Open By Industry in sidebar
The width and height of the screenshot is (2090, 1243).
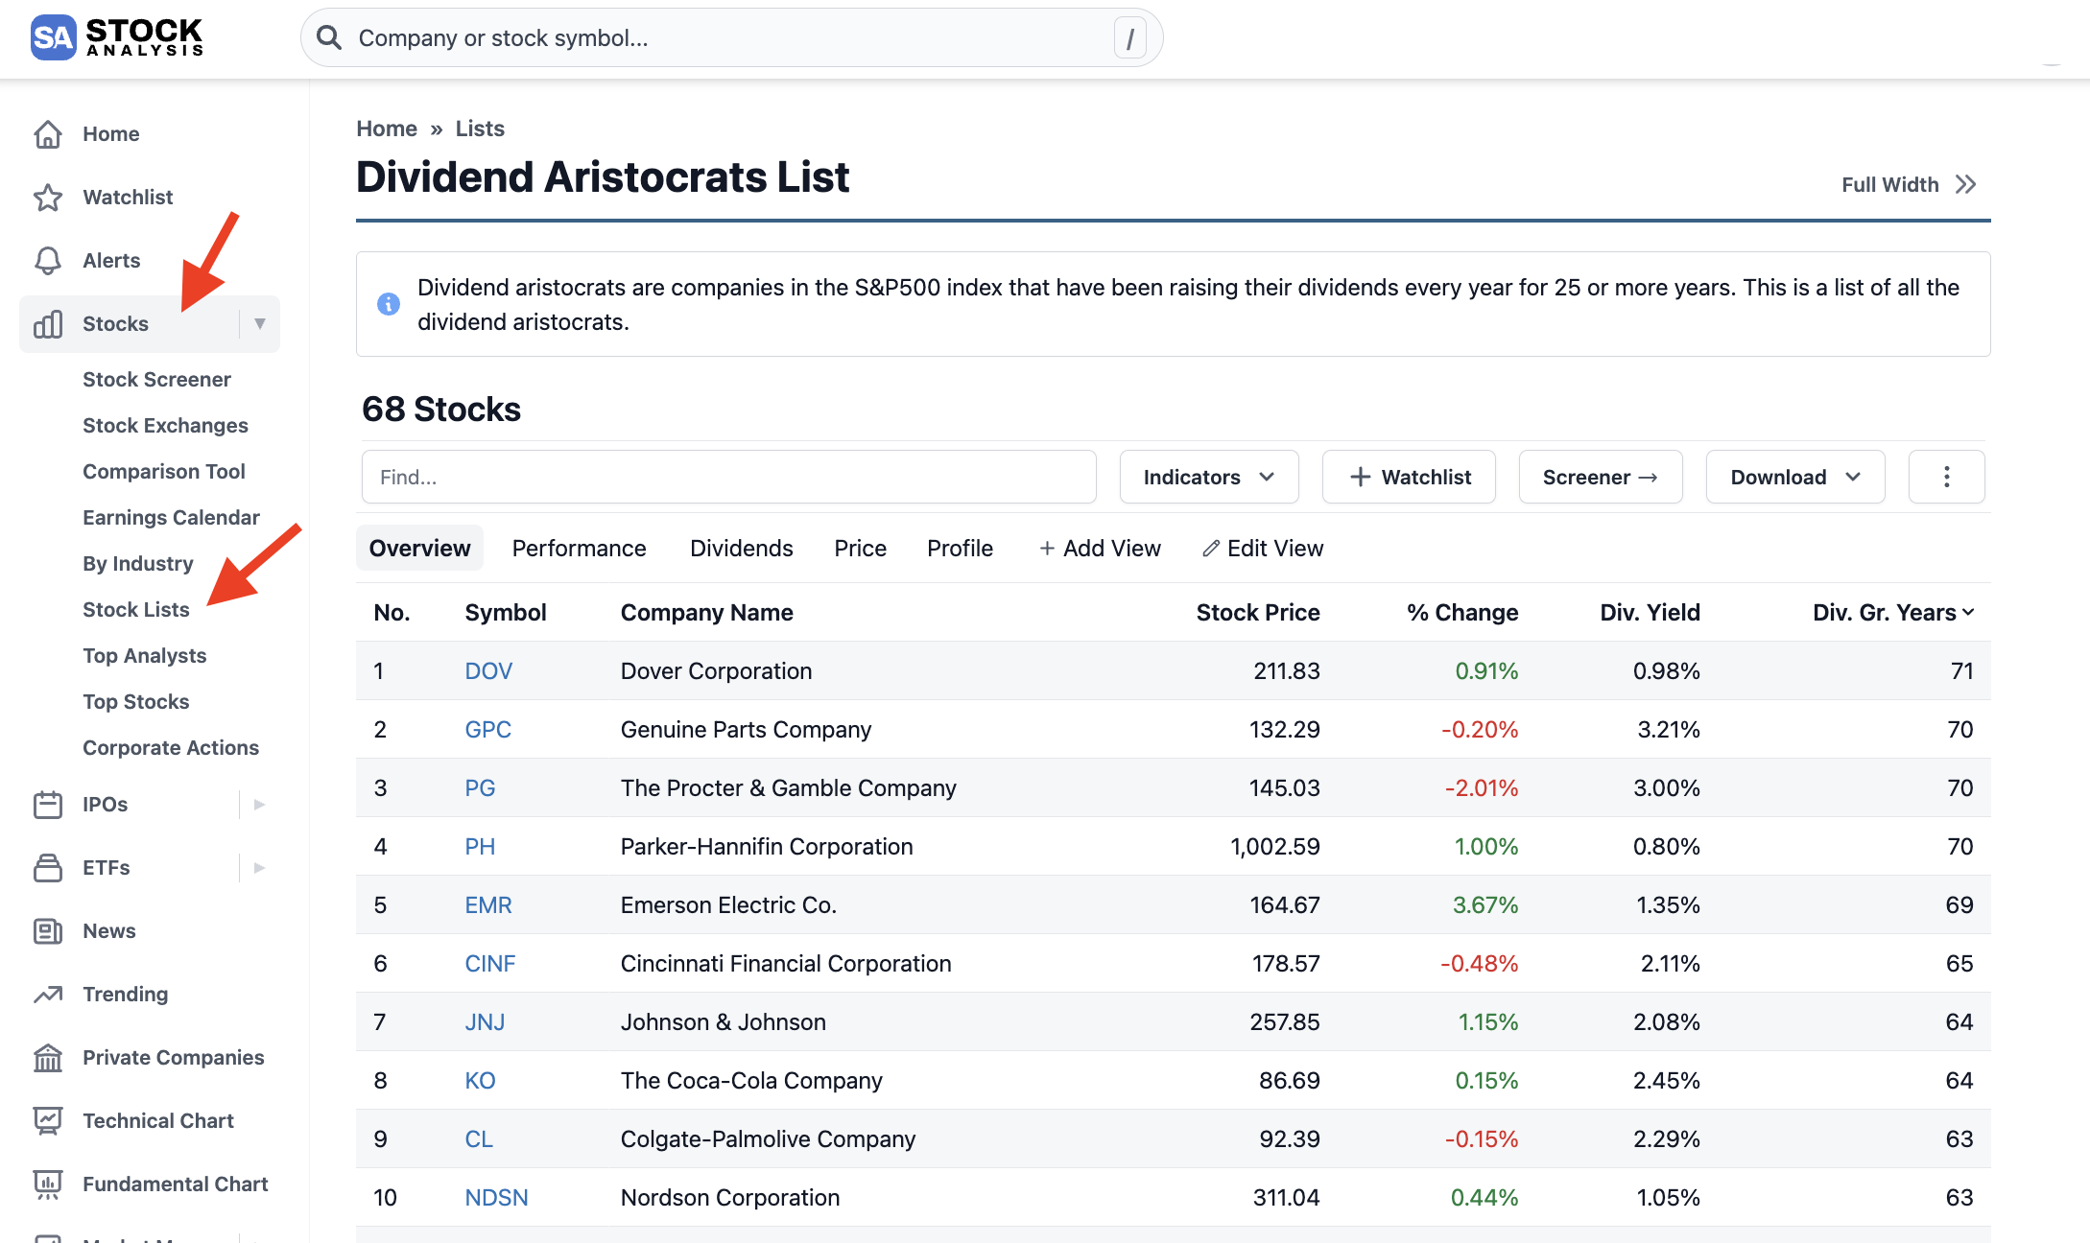pyautogui.click(x=138, y=564)
